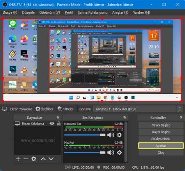Viewport: 185px width, 171px height.
Task: Open source properties gear in Kaynaklar
Action: click(34, 159)
